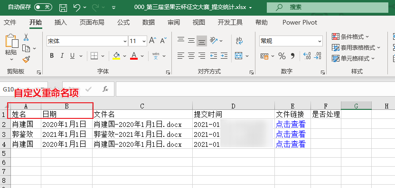
Task: Open Customize Quick Access Toolbar dropdown
Action: coord(113,7)
